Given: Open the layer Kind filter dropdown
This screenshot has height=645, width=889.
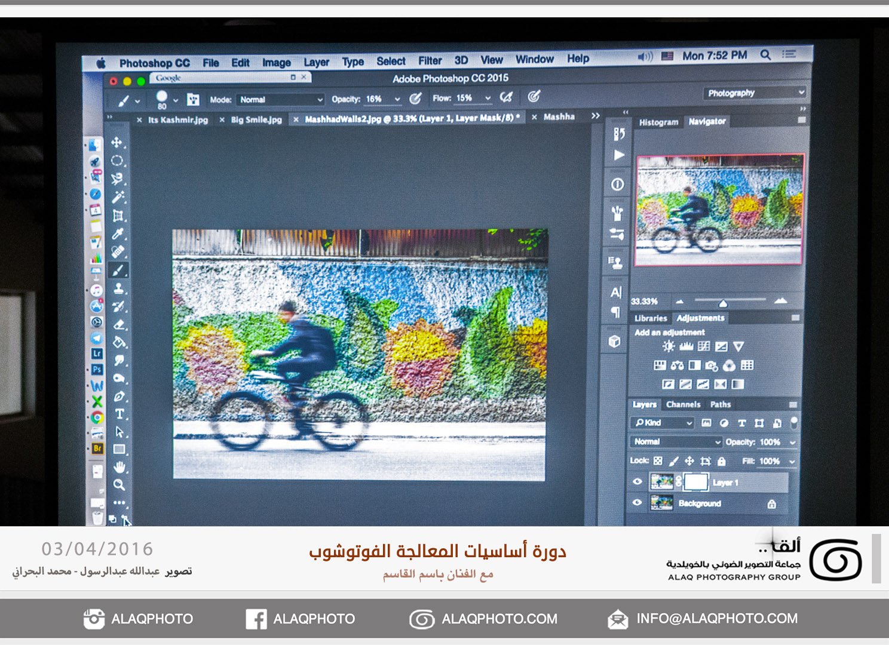Looking at the screenshot, I should pos(663,423).
